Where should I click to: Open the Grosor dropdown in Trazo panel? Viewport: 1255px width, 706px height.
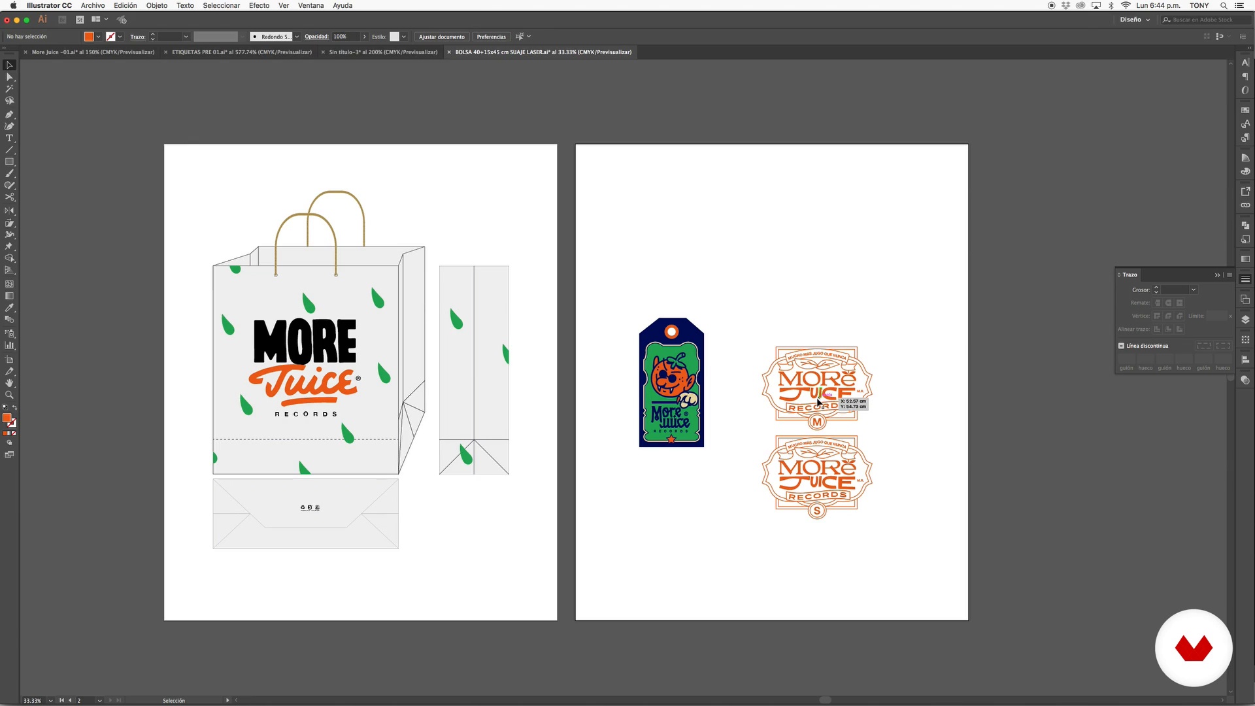(1194, 290)
